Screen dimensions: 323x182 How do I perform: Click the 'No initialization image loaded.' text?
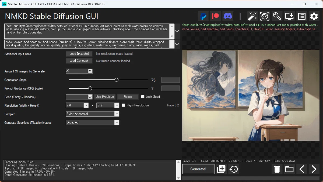115,54
